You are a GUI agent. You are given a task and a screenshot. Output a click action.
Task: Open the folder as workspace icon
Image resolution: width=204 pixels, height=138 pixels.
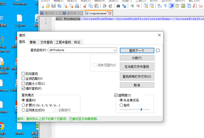click(201, 6)
